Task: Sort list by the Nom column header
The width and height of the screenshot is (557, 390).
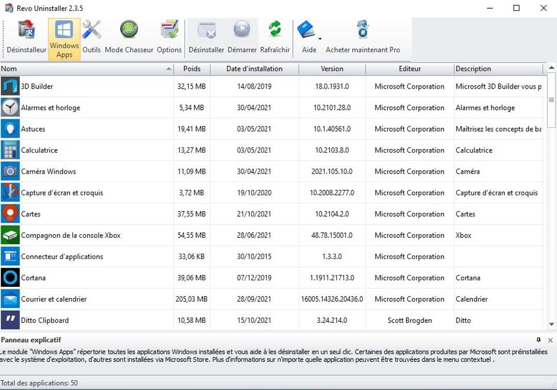Action: tap(83, 69)
